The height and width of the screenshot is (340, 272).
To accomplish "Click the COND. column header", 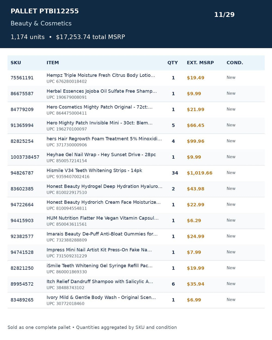I will 235,63.
